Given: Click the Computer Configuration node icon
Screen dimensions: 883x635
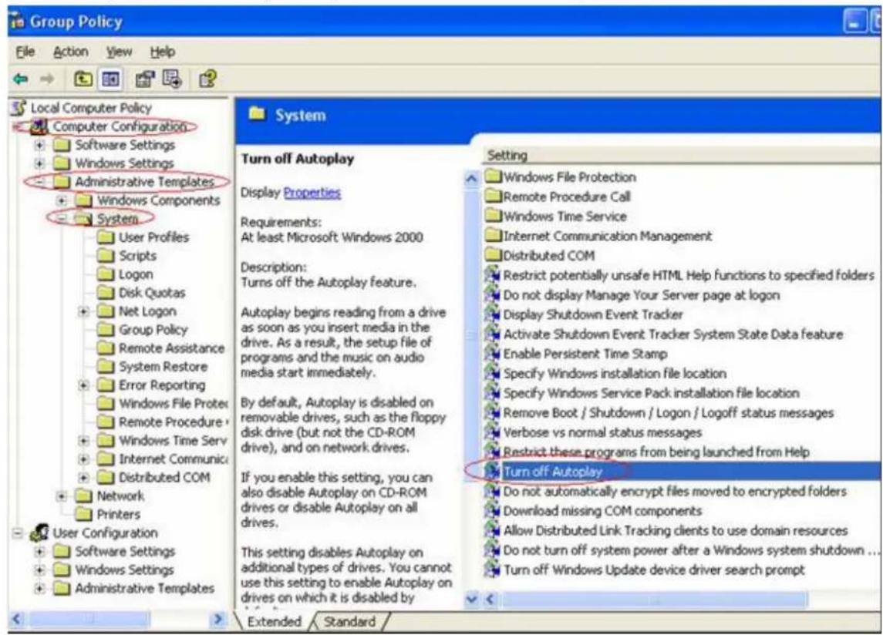Looking at the screenshot, I should pos(40,126).
